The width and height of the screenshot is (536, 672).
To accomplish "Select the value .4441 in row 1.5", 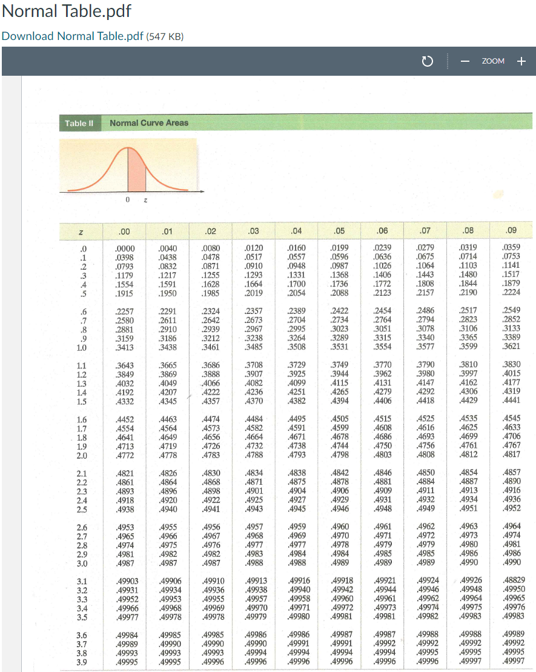I will click(x=512, y=401).
